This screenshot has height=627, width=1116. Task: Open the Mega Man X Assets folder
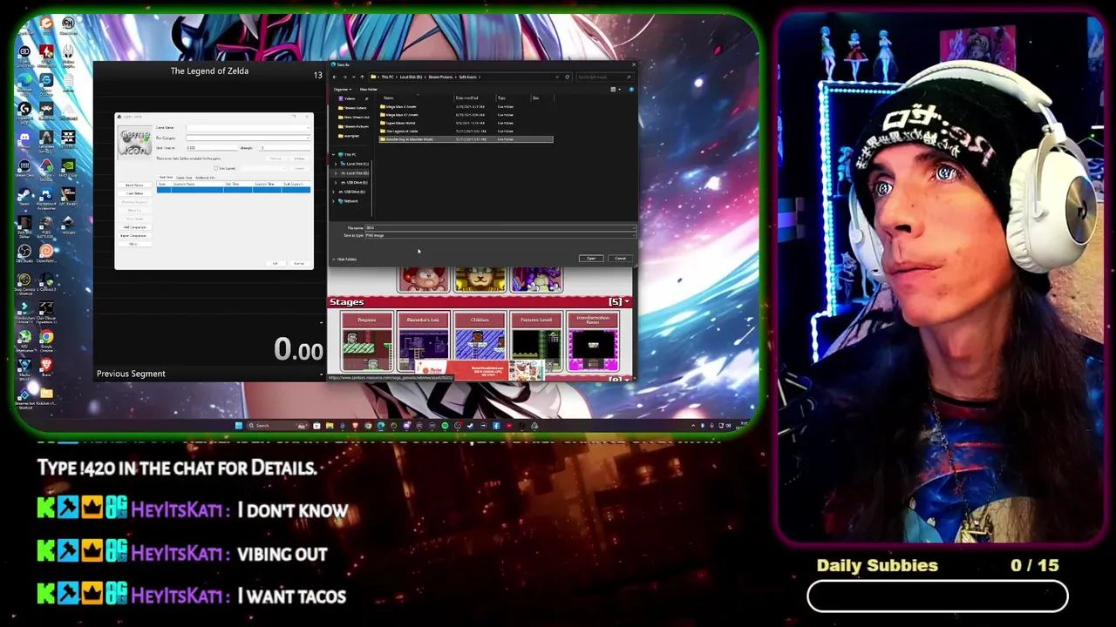pos(400,106)
